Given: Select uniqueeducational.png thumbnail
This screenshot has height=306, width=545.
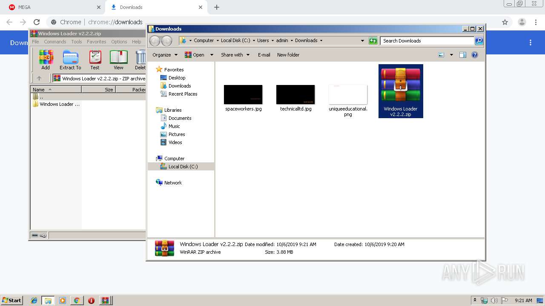Looking at the screenshot, I should pyautogui.click(x=348, y=95).
